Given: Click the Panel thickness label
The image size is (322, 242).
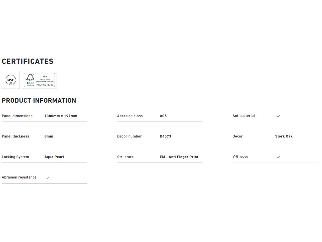Looking at the screenshot, I should coord(15,136).
